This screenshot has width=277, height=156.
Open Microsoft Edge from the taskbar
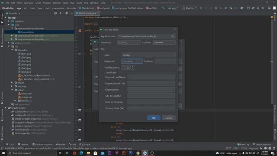coord(81,153)
